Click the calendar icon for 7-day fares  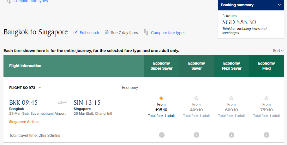106,32
